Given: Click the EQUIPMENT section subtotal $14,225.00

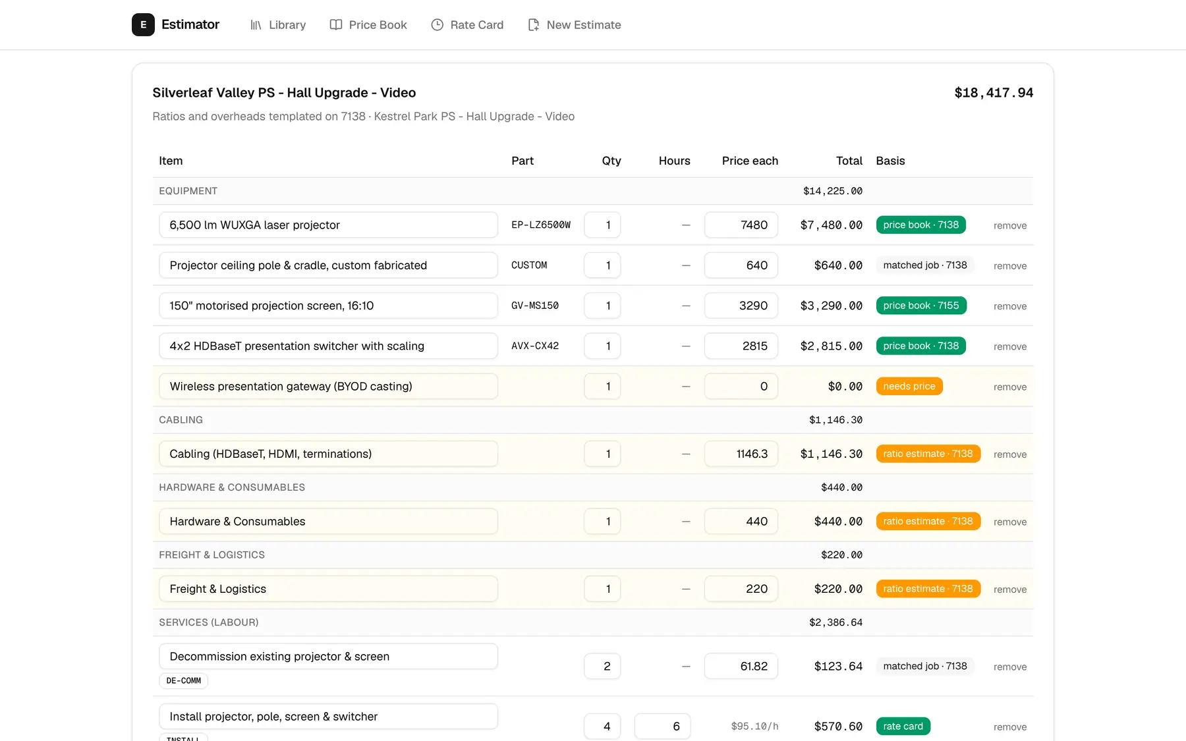Looking at the screenshot, I should coord(833,191).
